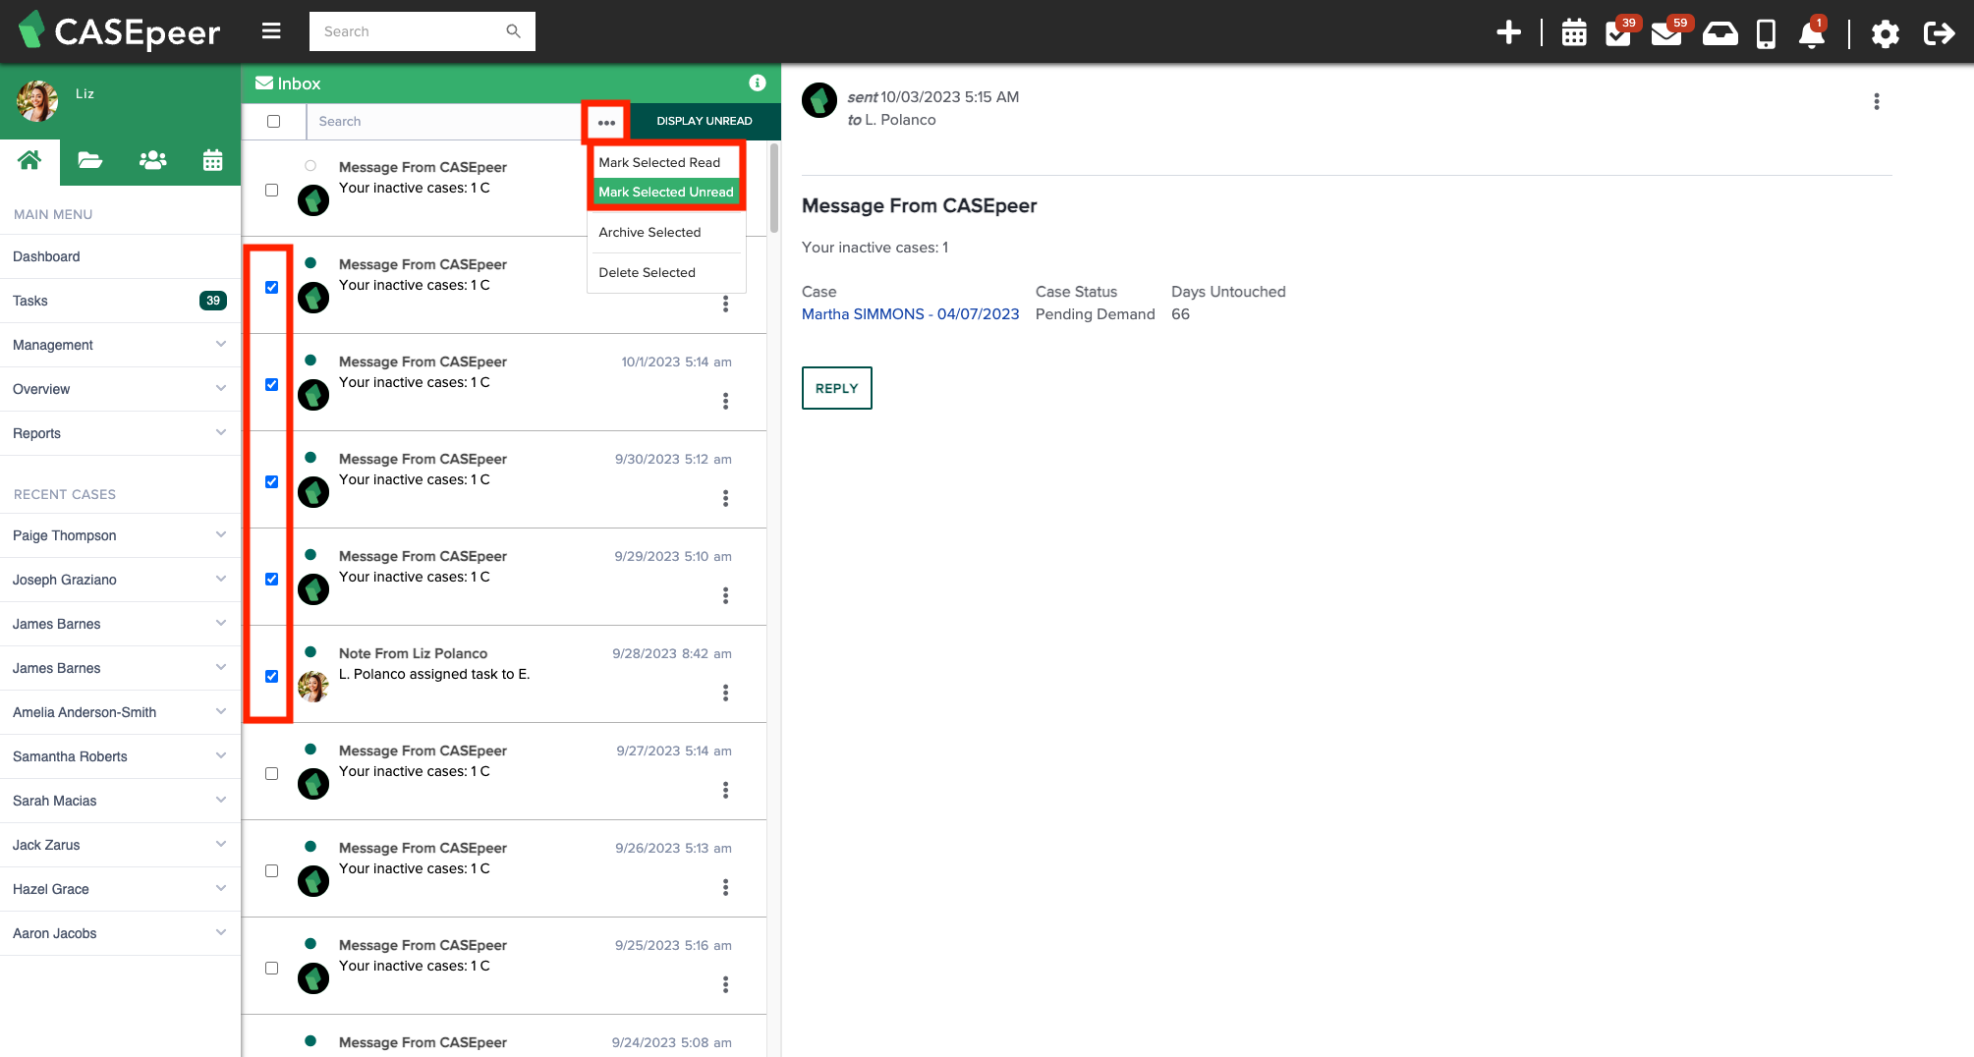Uncheck the 10/1/2023 message checkbox

pos(271,385)
